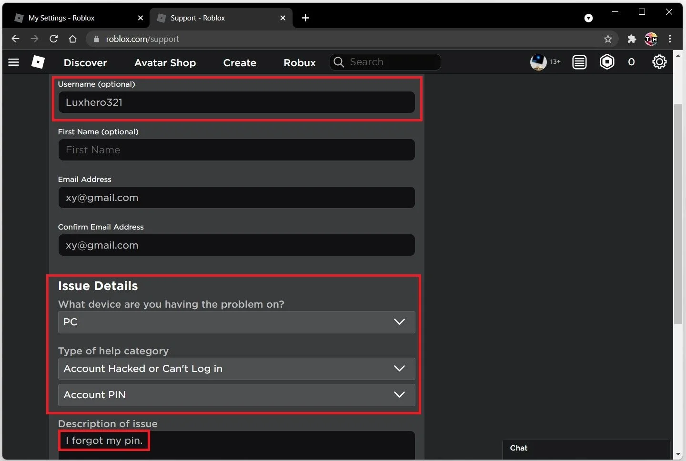Click the site lock security icon
Image resolution: width=686 pixels, height=461 pixels.
(x=96, y=39)
